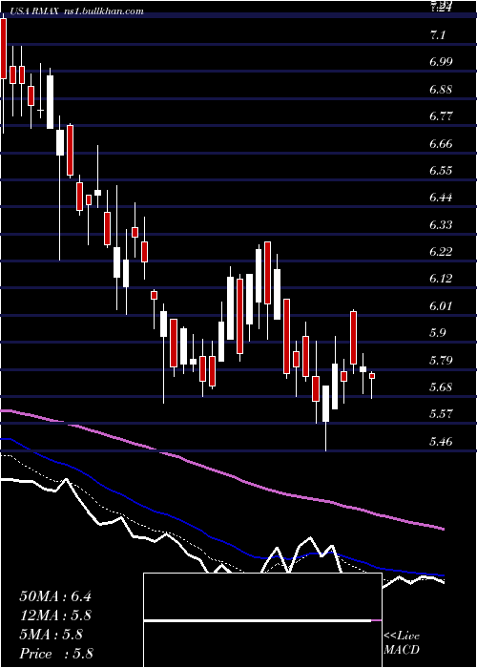Click the '50MA : 6.4' readout
The image size is (477, 668).
pyautogui.click(x=55, y=596)
